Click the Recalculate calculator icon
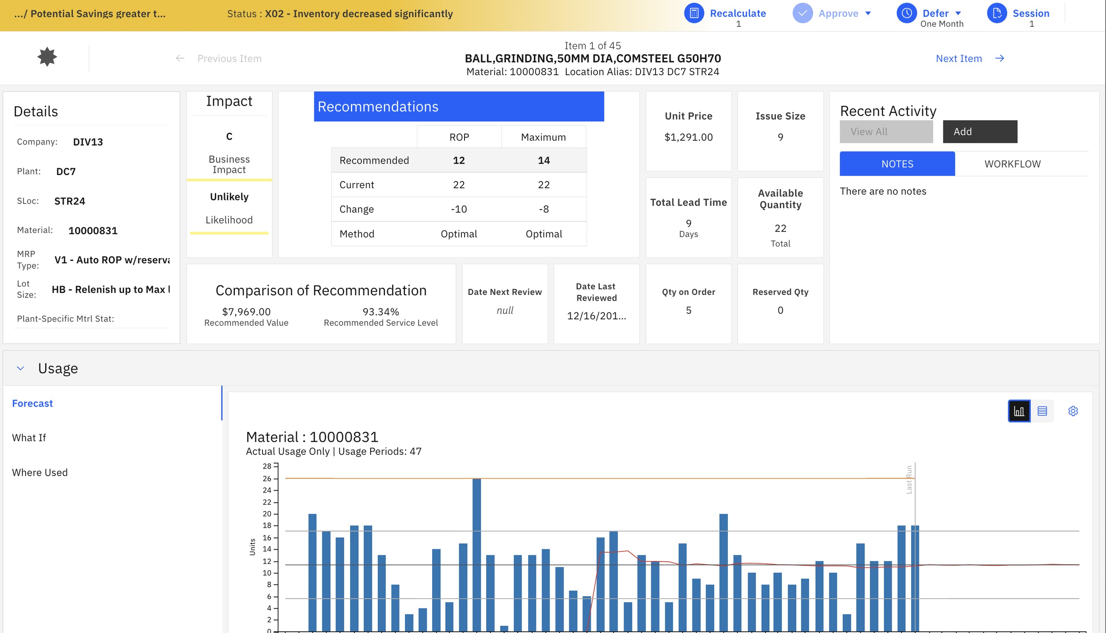1106x633 pixels. tap(694, 13)
